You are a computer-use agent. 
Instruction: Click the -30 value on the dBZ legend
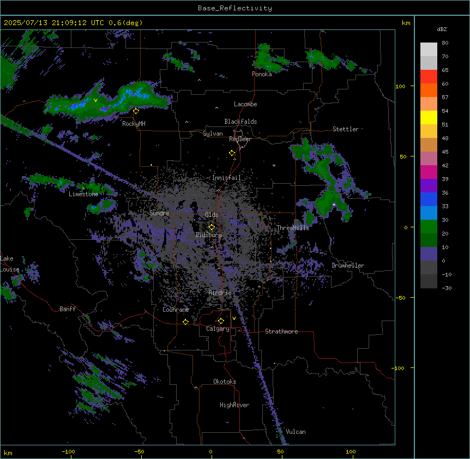click(447, 288)
